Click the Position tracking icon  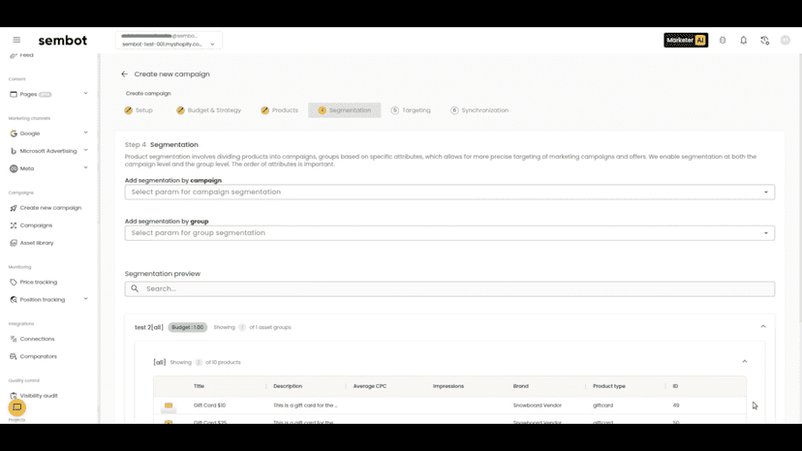pyautogui.click(x=14, y=300)
